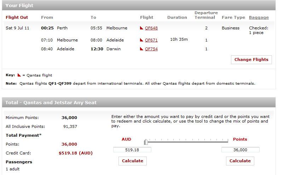Click the arrival time 12:30 Darwin
Viewport: 284px width, 175px height.
coord(106,49)
